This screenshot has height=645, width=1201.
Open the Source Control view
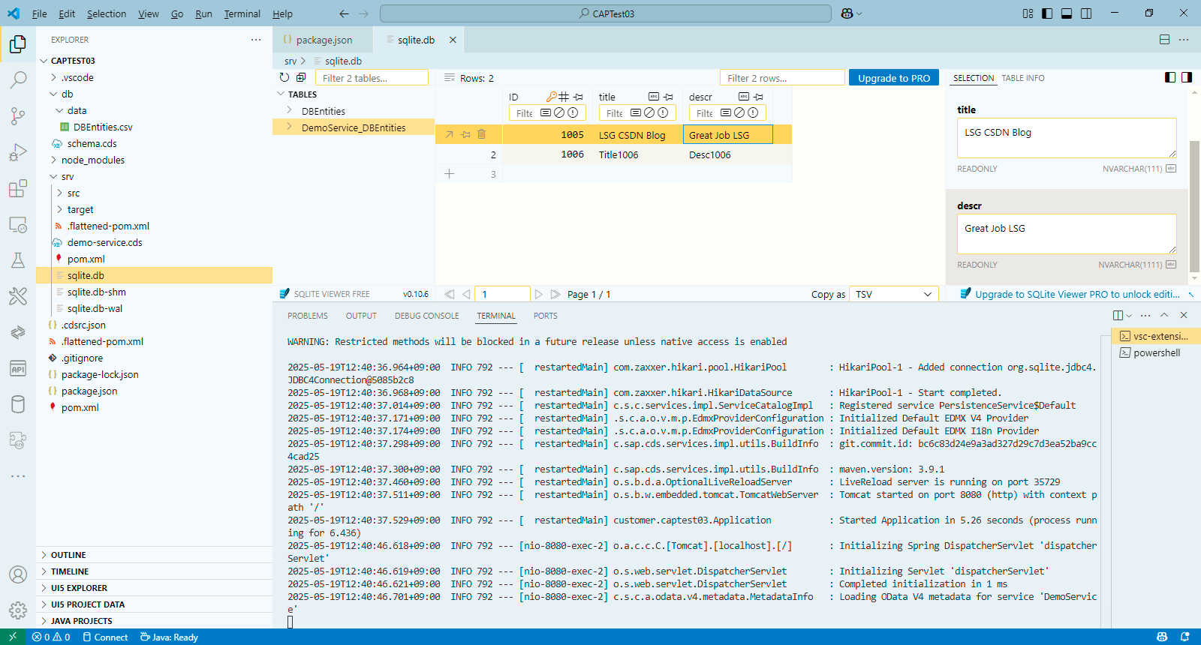pos(18,115)
